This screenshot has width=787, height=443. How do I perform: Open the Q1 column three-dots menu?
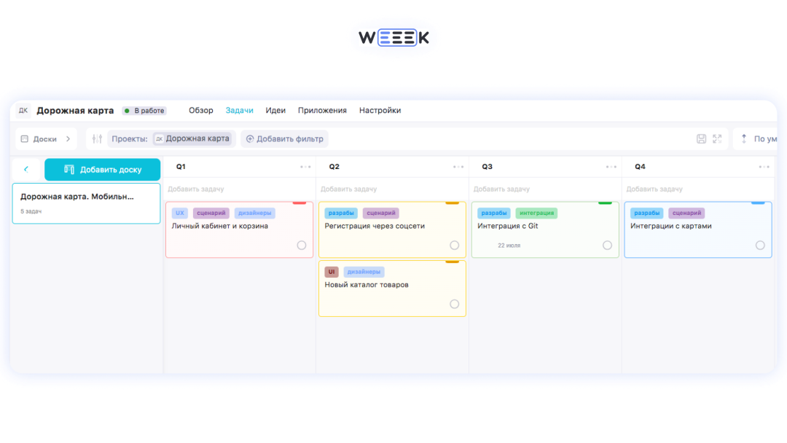pyautogui.click(x=305, y=167)
